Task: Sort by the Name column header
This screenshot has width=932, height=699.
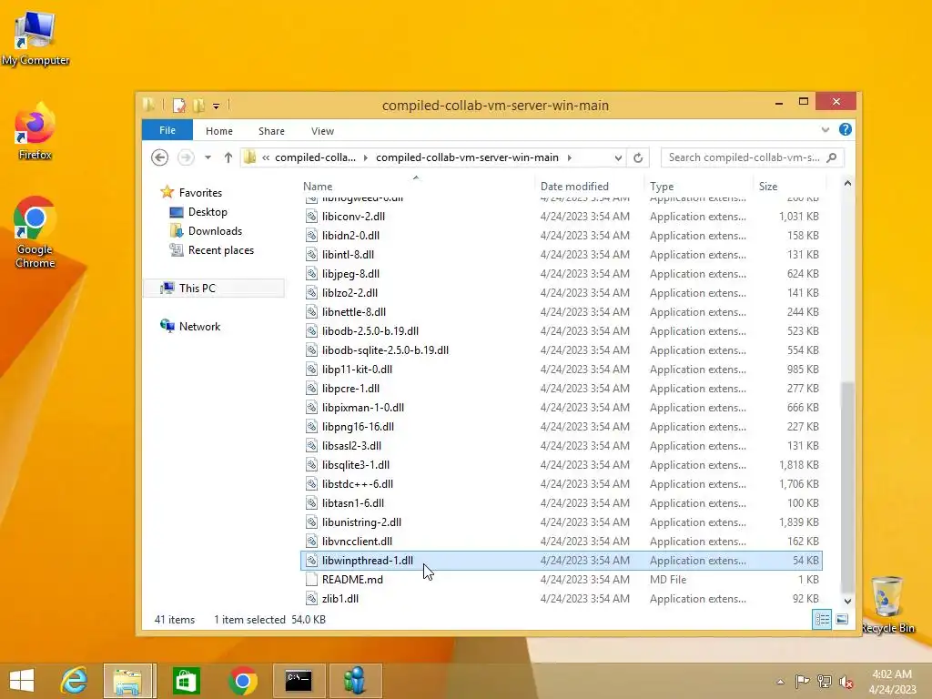Action: click(x=417, y=186)
